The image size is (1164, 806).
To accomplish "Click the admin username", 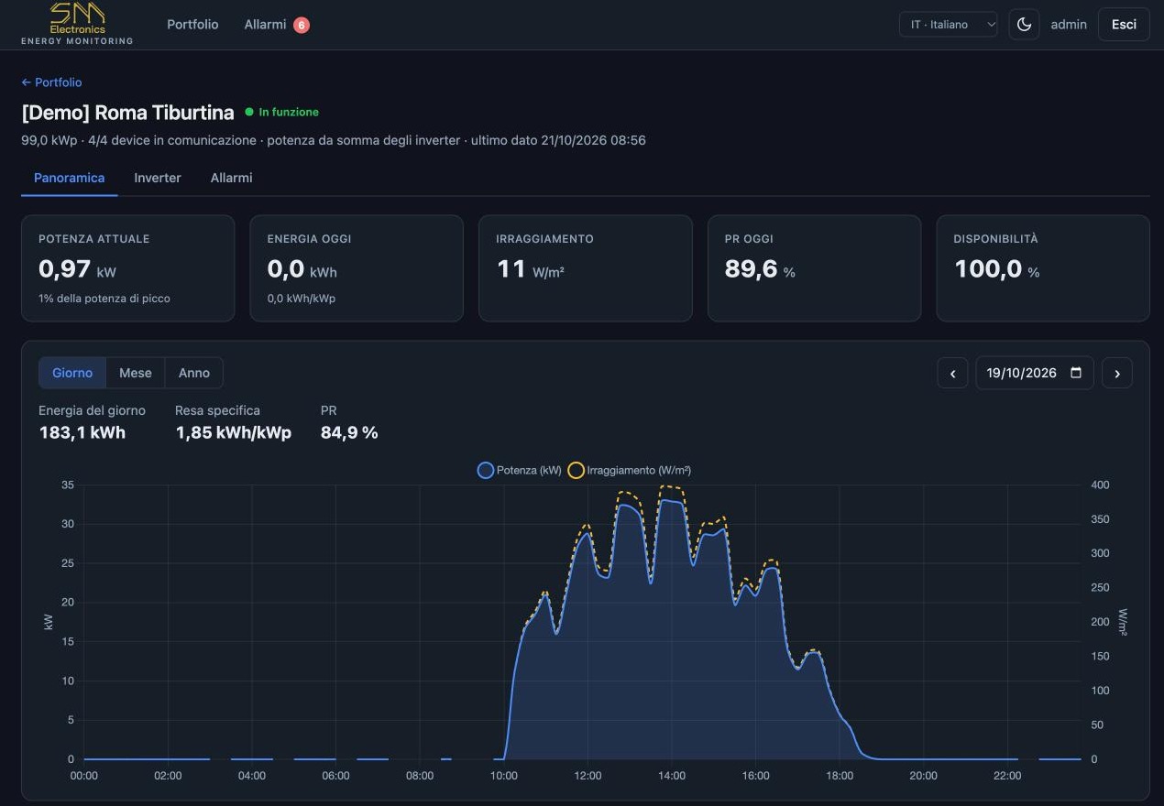I will tap(1069, 25).
